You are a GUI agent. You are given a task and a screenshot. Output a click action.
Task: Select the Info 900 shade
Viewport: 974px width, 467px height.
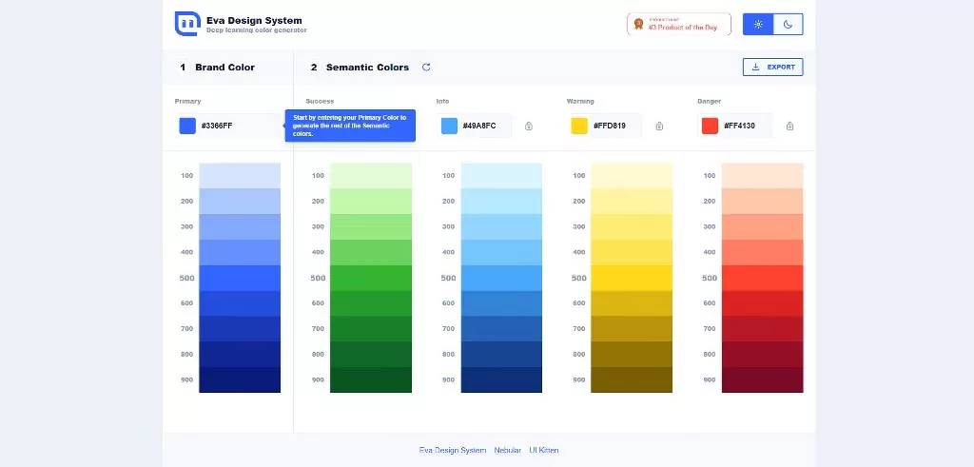(x=501, y=380)
